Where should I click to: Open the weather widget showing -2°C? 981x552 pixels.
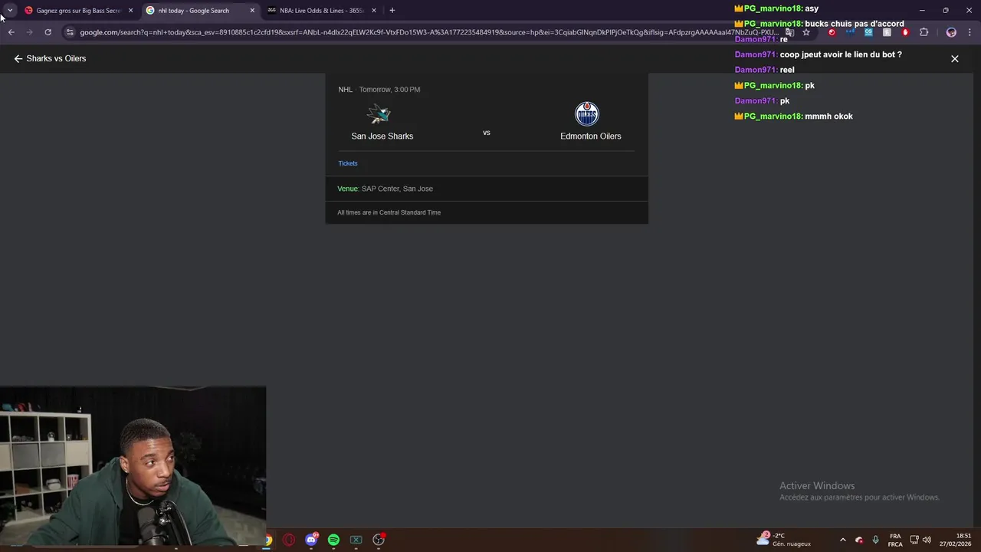(x=783, y=540)
